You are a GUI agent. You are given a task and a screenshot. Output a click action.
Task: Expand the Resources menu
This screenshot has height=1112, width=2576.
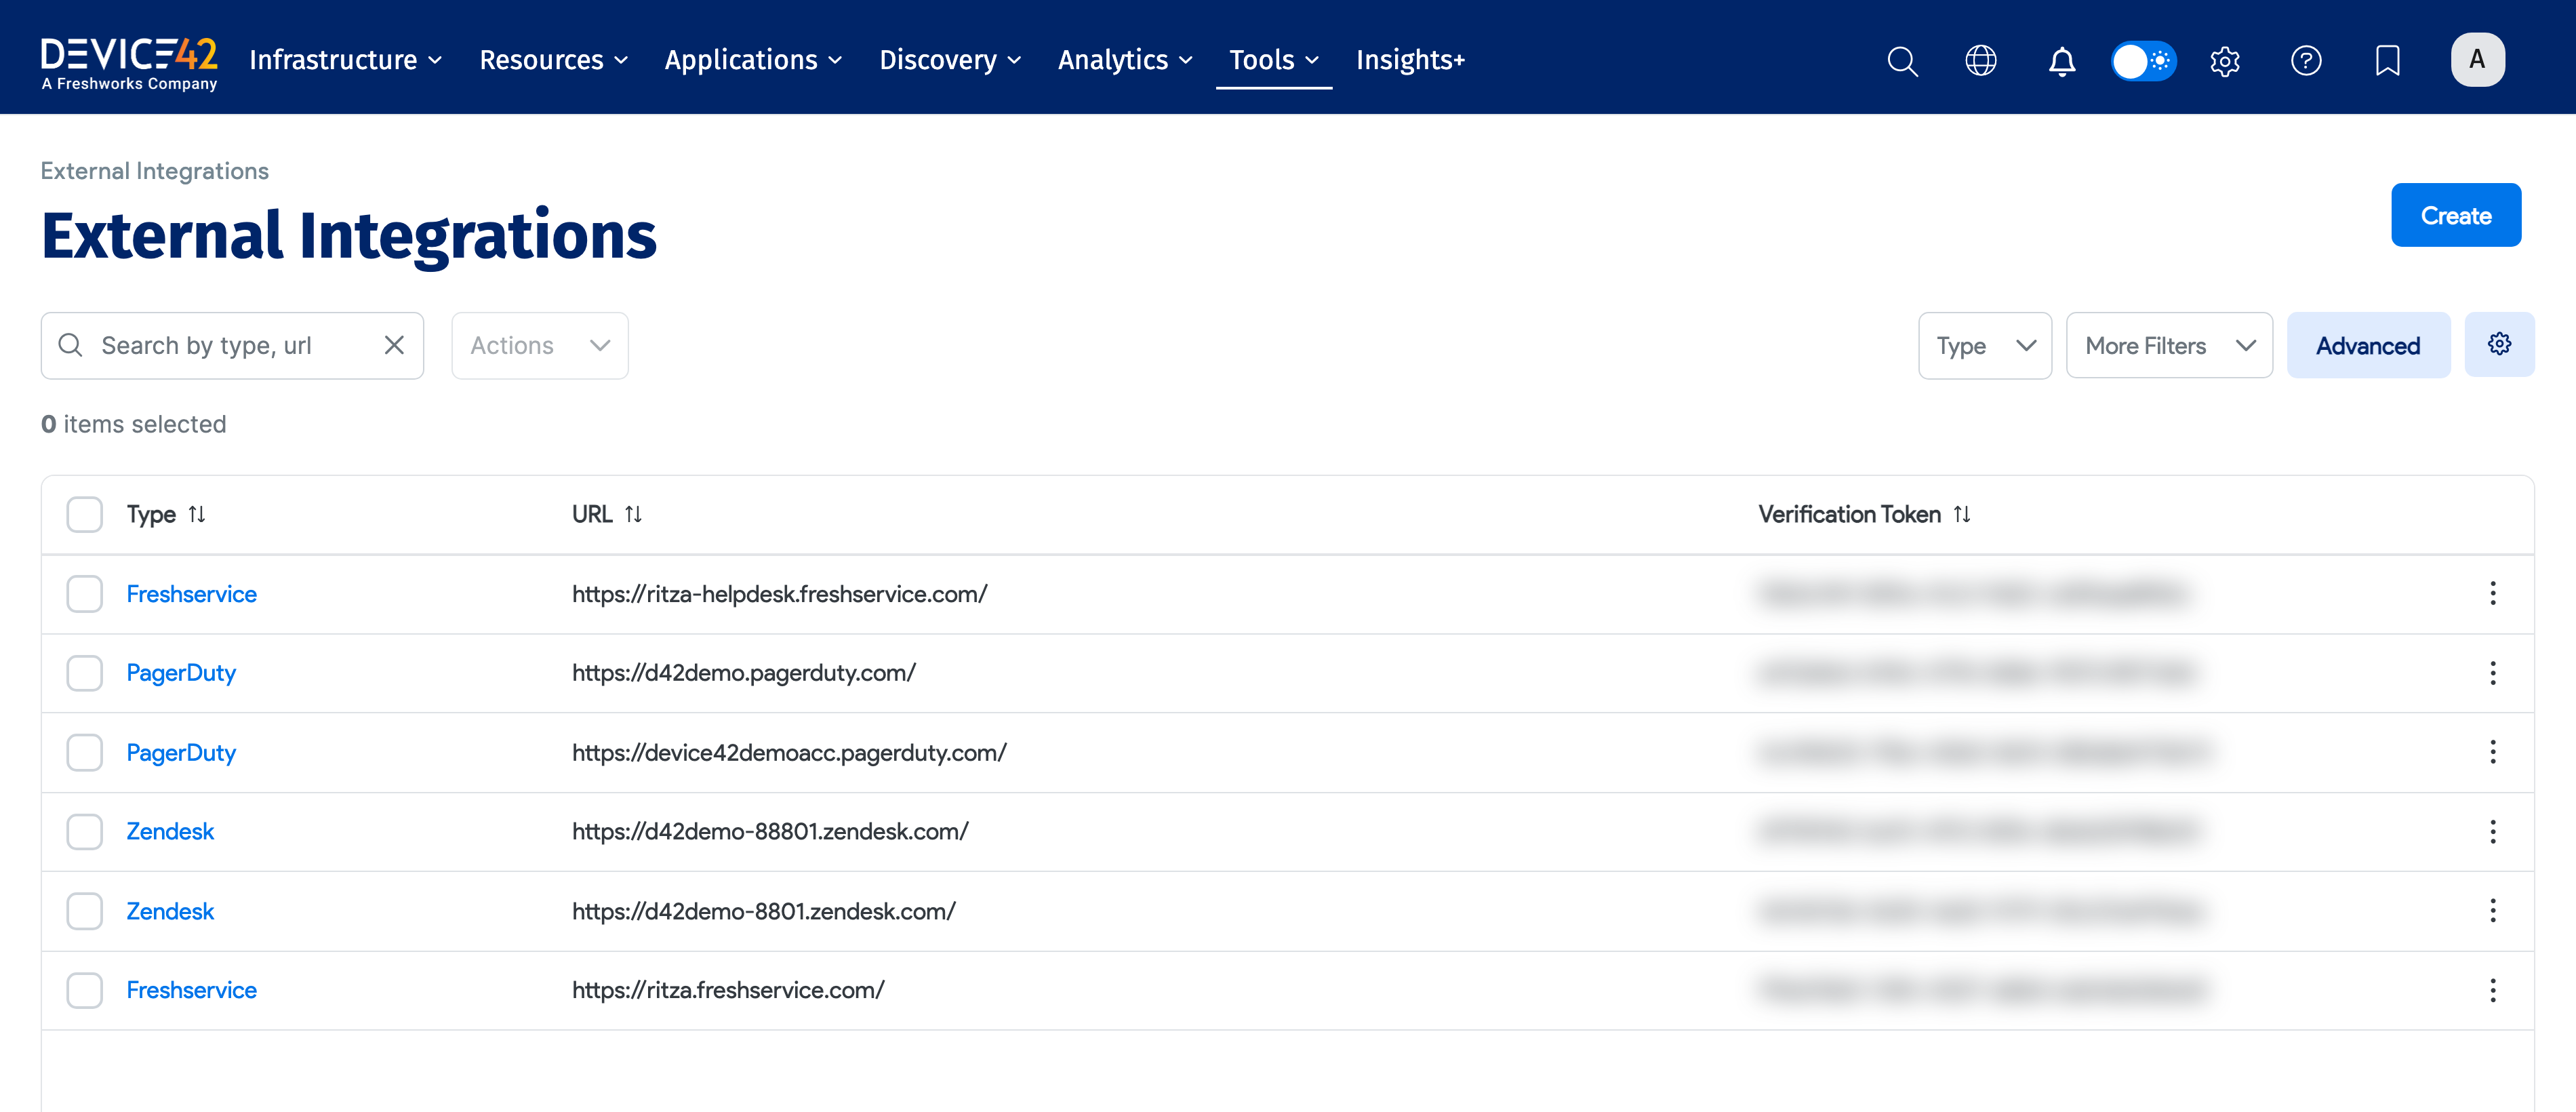pyautogui.click(x=553, y=60)
